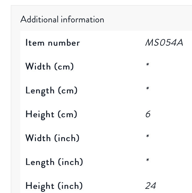Click the Additional information heading

[62, 19]
